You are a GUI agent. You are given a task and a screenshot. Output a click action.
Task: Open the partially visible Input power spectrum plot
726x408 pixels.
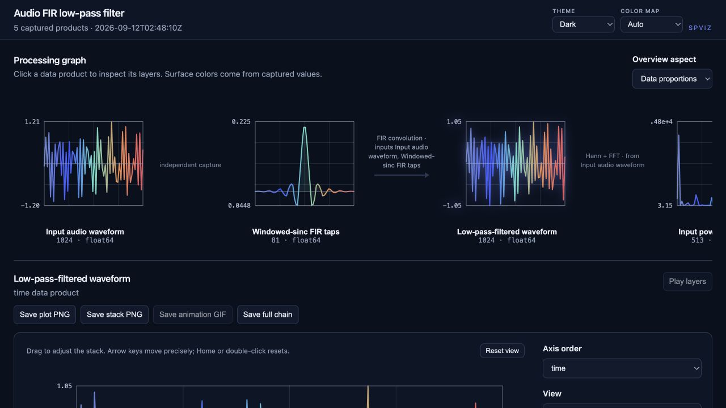[695, 163]
